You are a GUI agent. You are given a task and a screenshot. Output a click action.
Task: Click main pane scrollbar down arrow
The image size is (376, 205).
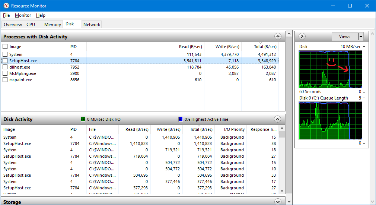pos(289,202)
